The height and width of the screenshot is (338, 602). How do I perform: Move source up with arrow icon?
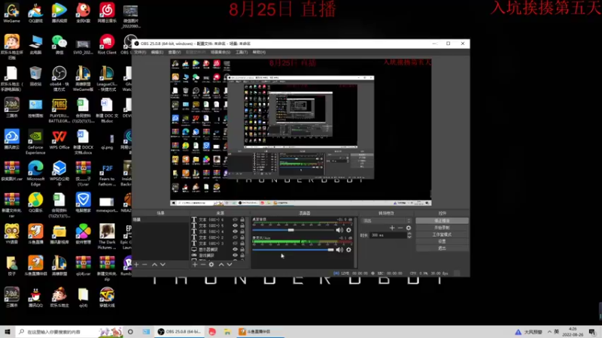(x=221, y=264)
